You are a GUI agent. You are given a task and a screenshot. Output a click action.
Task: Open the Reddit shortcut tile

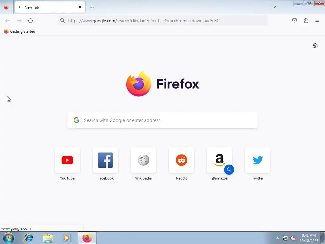click(x=182, y=160)
